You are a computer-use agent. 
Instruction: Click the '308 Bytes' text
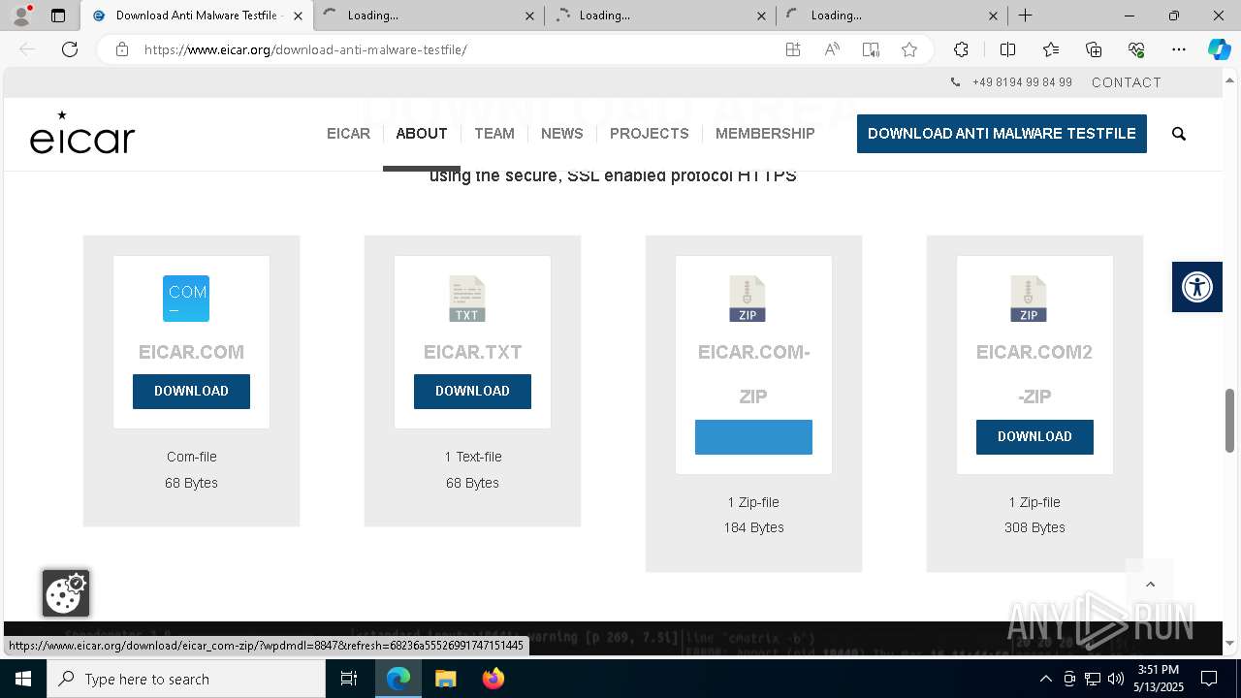[x=1034, y=527]
